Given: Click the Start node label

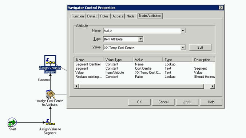Looking at the screenshot, I should (x=12, y=129).
